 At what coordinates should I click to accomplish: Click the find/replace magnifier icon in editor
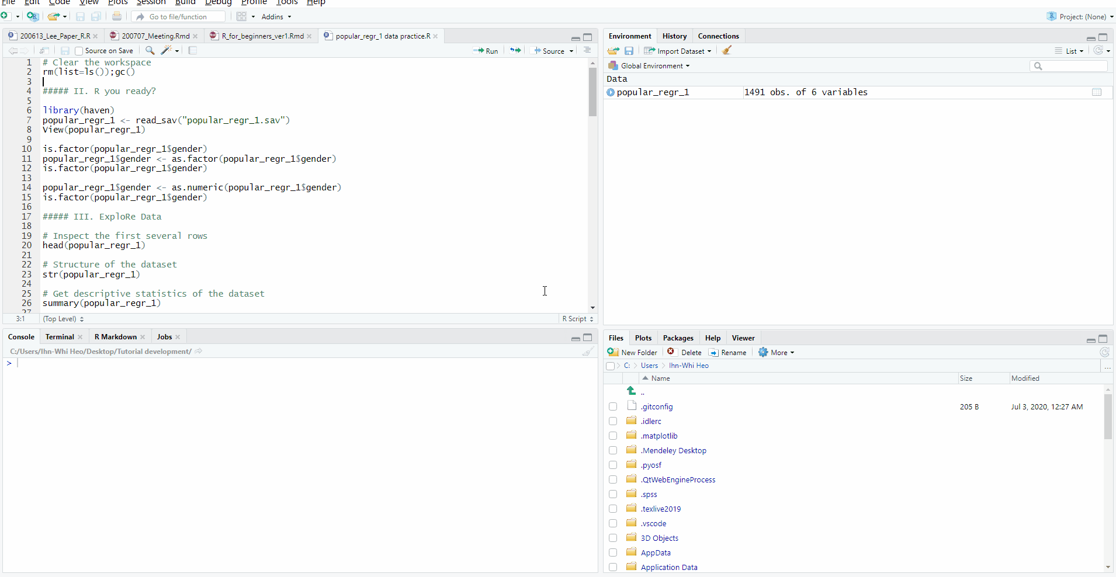[150, 51]
